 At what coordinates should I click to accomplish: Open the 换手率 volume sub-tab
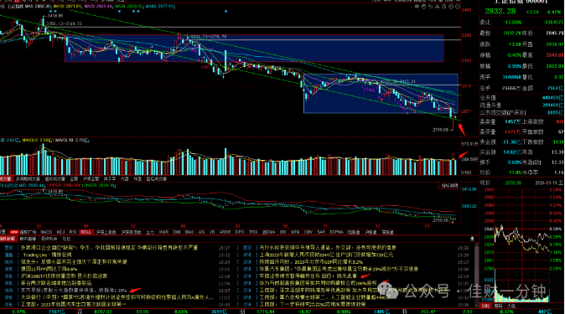tap(110, 179)
